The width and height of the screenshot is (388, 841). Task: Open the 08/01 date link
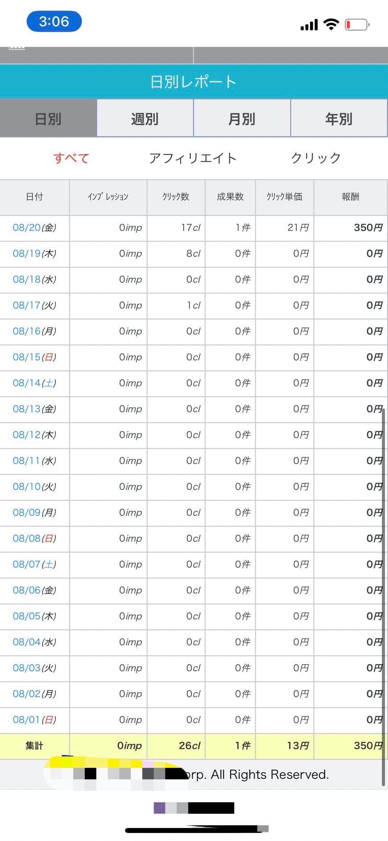(27, 720)
